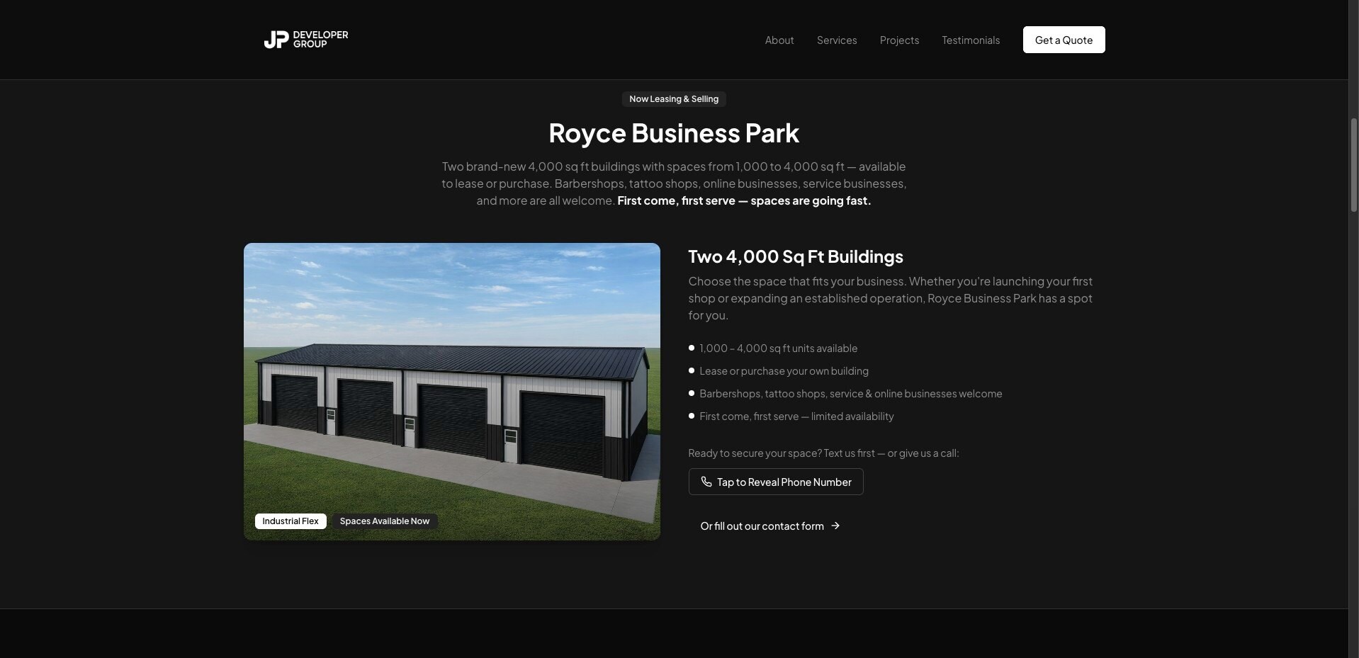Viewport: 1359px width, 658px height.
Task: Go to the Projects section
Action: click(899, 40)
